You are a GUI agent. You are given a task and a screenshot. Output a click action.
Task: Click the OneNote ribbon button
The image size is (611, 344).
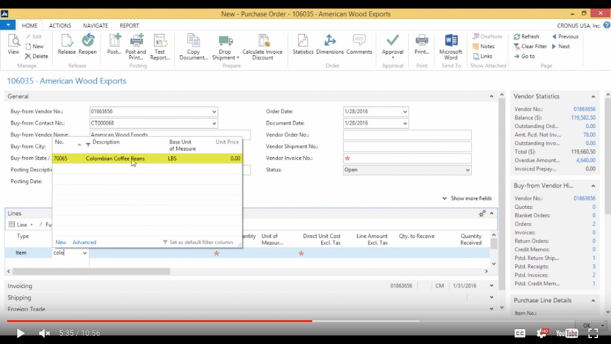487,36
